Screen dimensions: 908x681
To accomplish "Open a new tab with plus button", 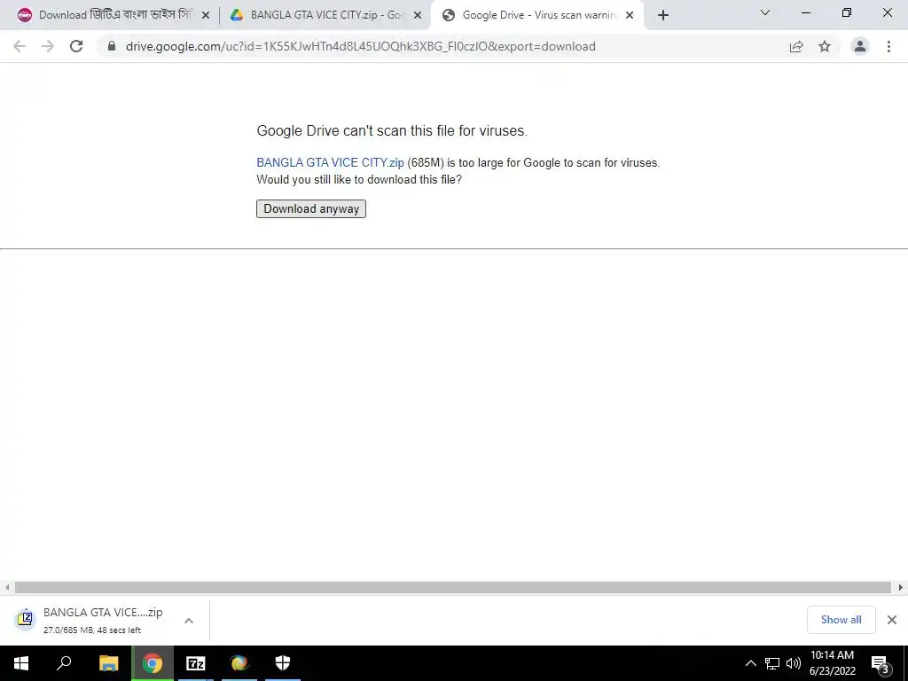I will pos(663,15).
